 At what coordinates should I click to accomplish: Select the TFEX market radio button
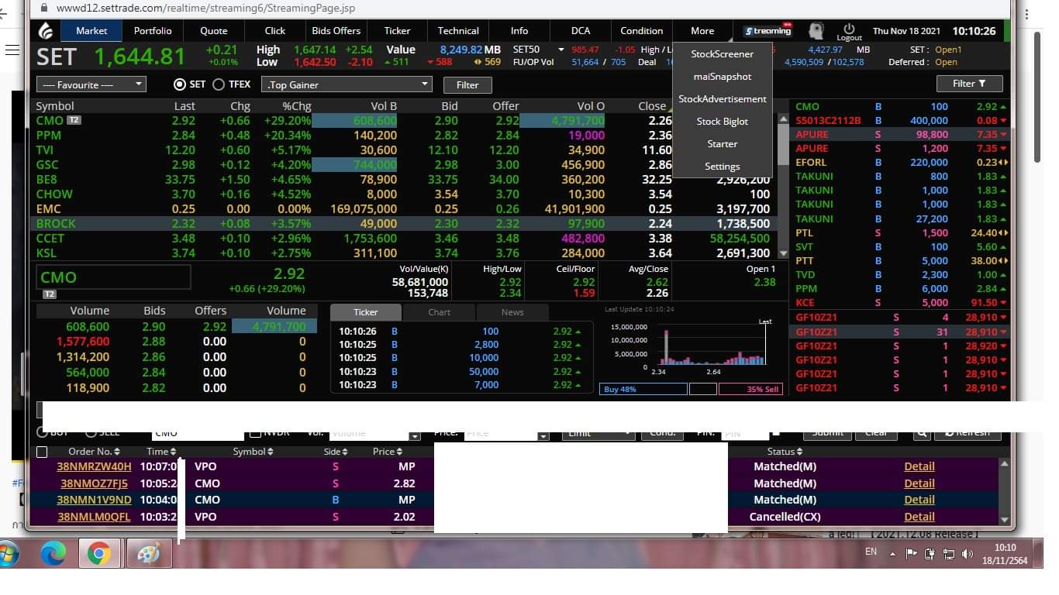point(219,84)
